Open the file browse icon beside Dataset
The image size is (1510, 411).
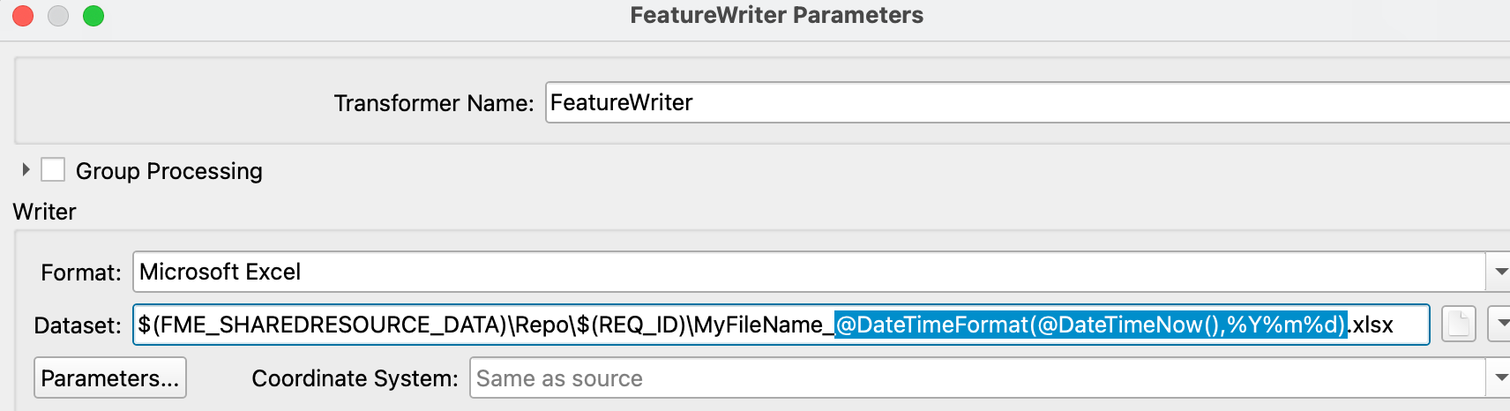(1458, 325)
